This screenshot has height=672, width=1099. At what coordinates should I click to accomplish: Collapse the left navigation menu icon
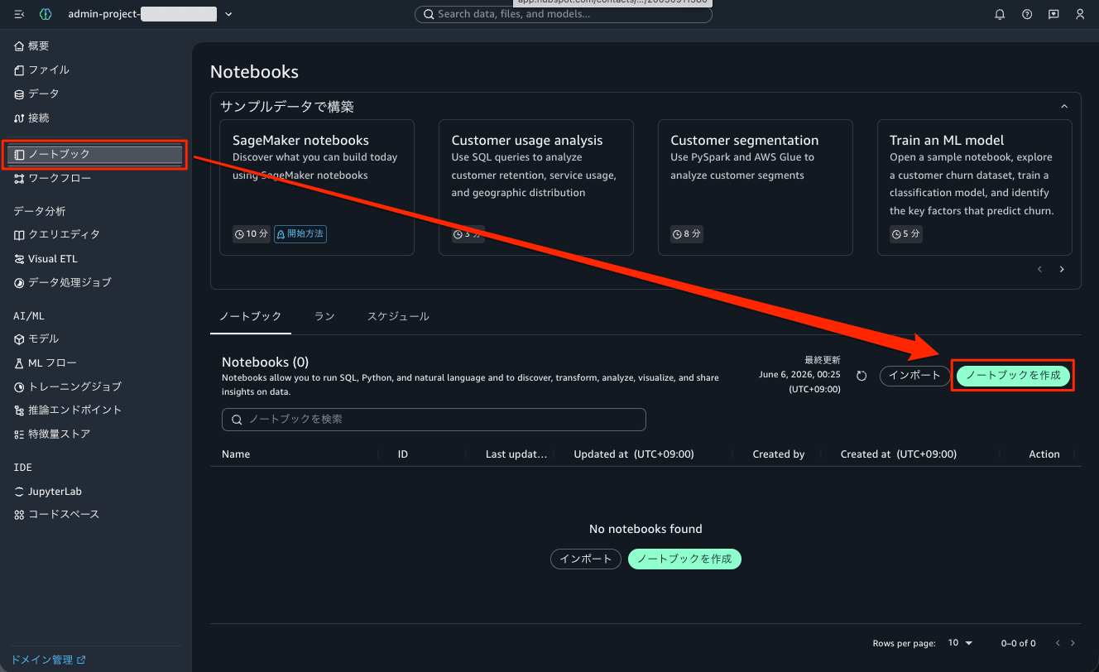[x=20, y=14]
